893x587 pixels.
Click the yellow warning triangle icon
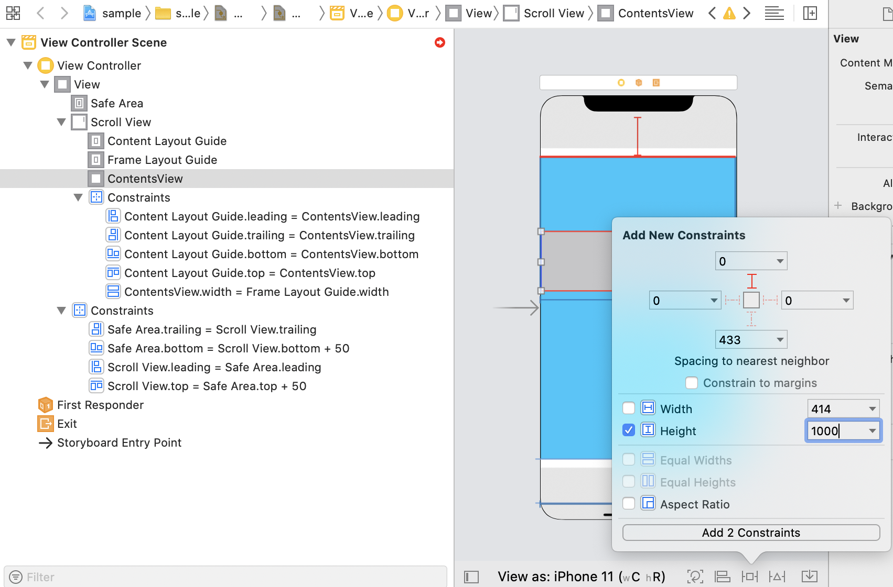click(x=729, y=13)
